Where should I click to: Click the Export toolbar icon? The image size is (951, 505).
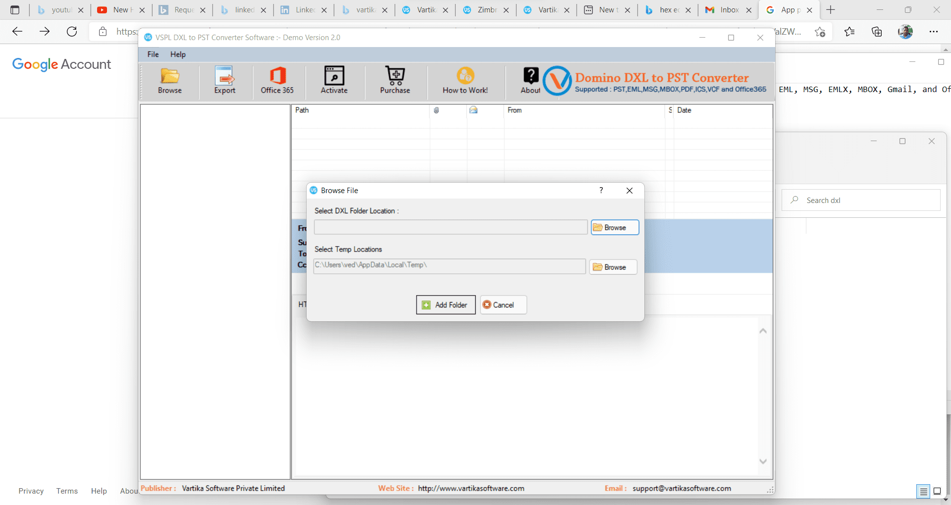click(225, 80)
